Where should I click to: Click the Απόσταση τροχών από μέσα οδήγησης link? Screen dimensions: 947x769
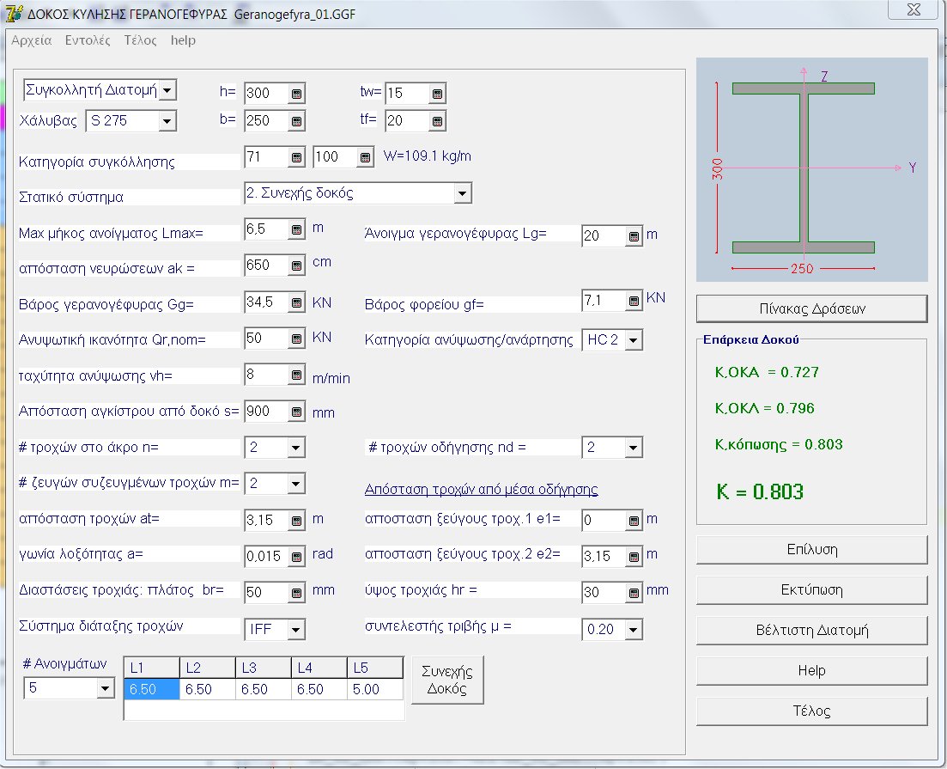[x=481, y=490]
